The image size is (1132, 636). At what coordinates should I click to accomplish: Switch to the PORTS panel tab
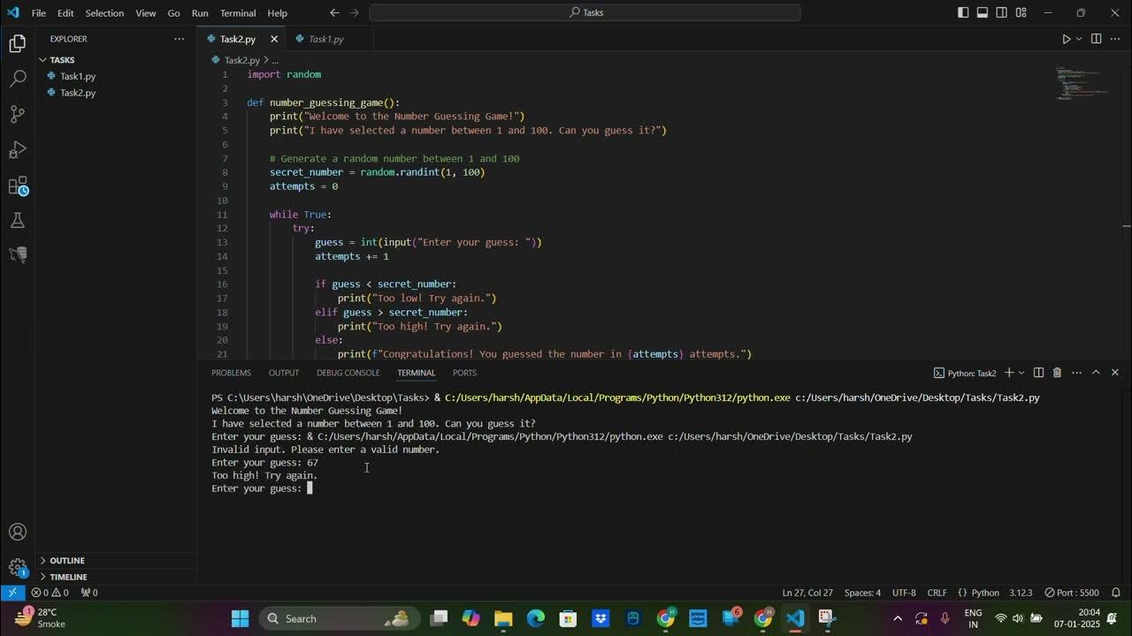pyautogui.click(x=464, y=373)
